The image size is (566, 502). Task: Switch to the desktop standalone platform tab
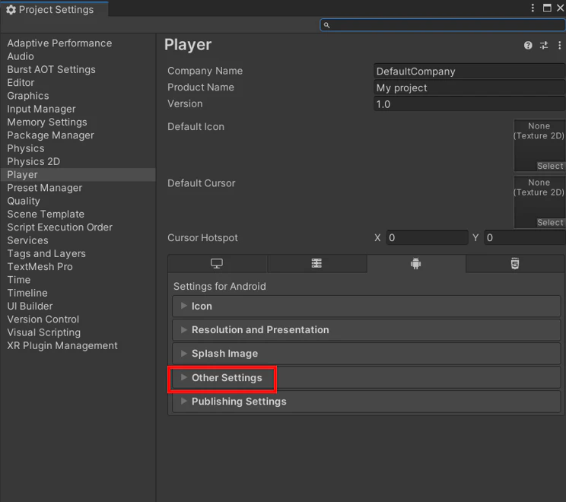point(217,263)
